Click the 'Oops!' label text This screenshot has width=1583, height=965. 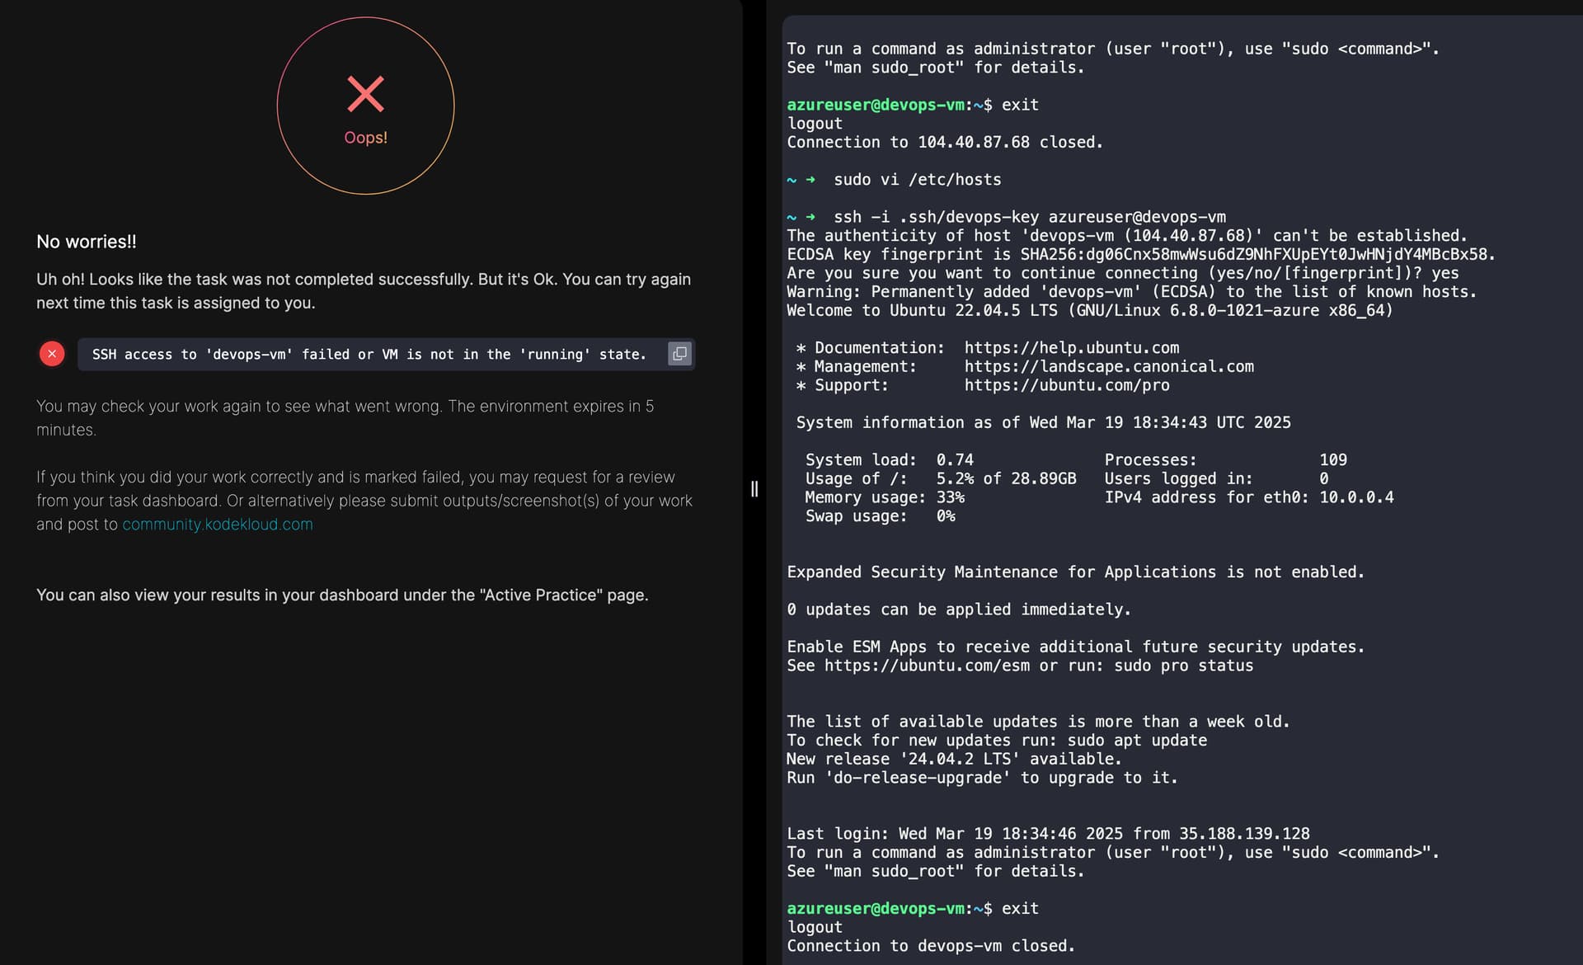[365, 138]
